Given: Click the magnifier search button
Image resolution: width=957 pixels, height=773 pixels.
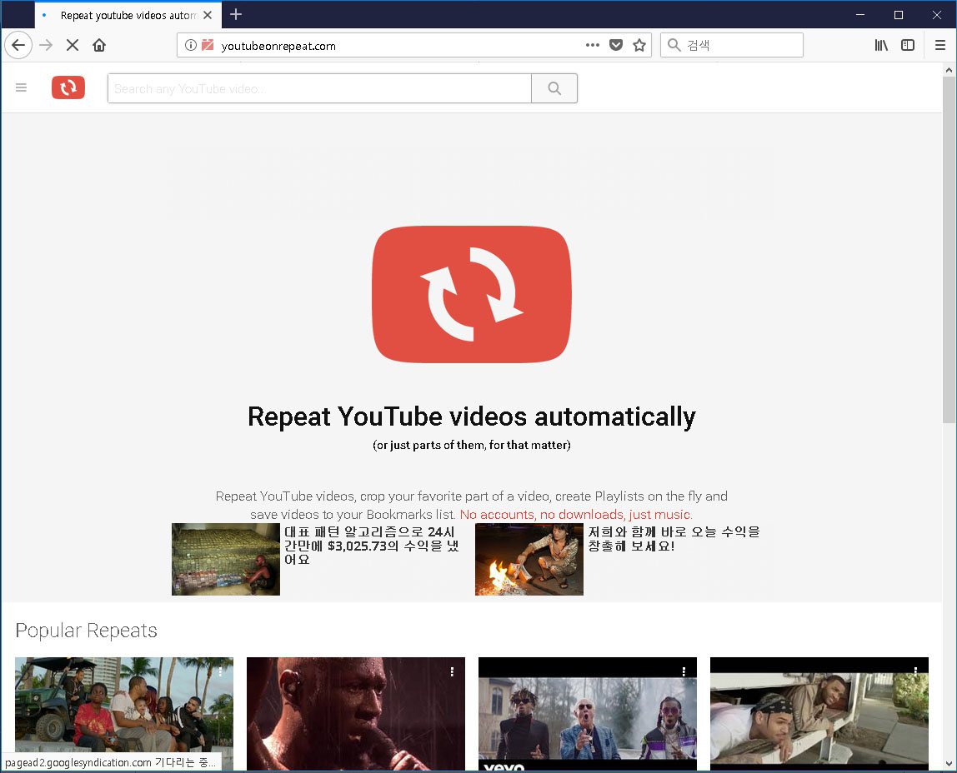Looking at the screenshot, I should click(554, 88).
